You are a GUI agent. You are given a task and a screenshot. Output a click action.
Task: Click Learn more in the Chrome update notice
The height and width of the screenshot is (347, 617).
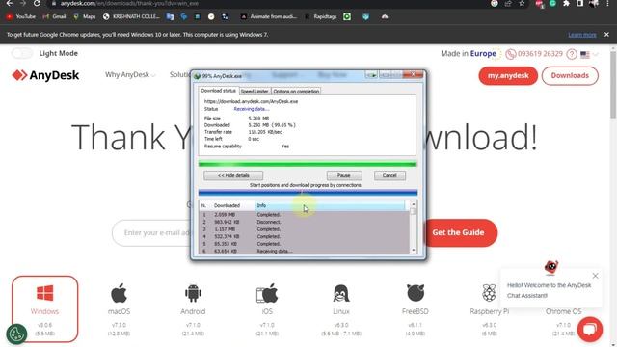coord(582,35)
